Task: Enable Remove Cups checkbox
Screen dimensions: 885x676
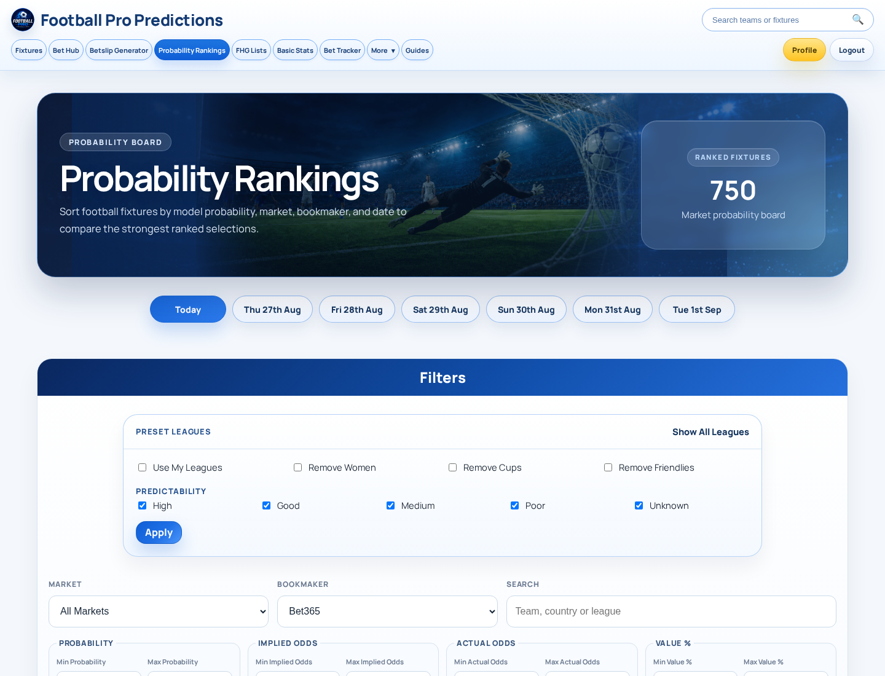Action: click(452, 468)
